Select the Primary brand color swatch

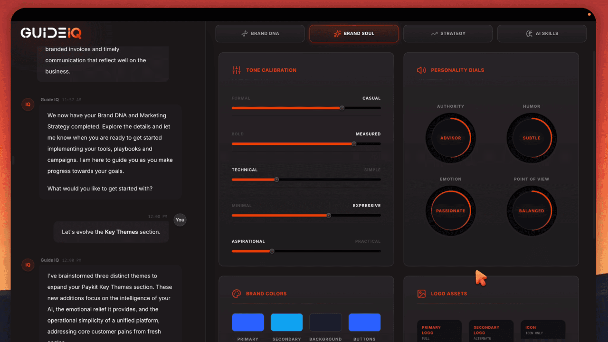[248, 322]
